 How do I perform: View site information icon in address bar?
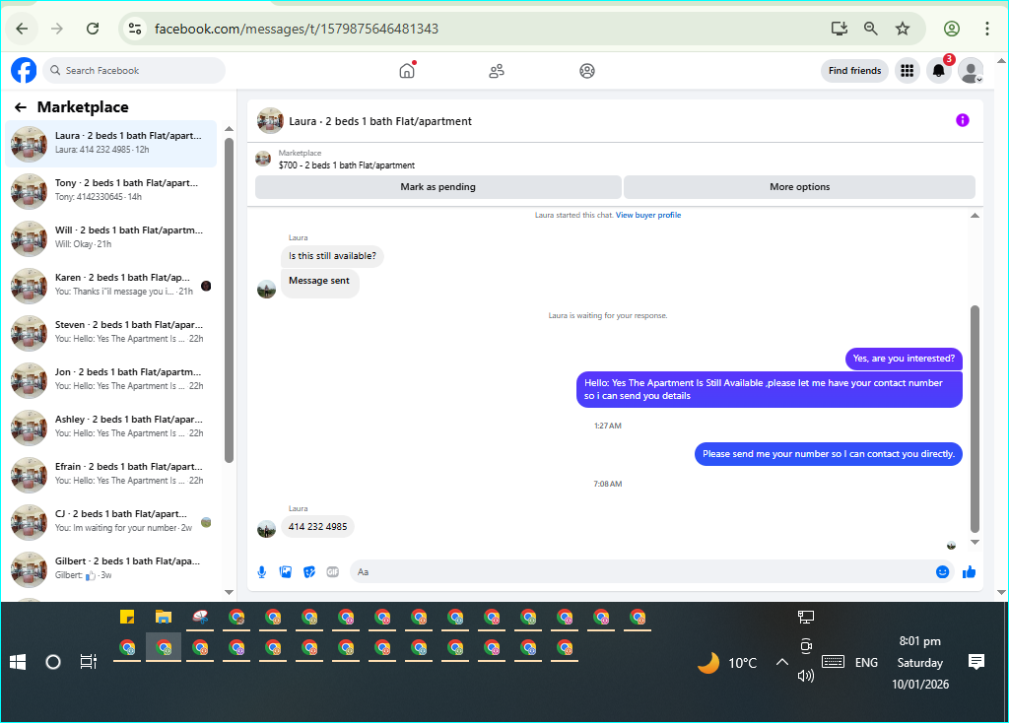click(135, 29)
